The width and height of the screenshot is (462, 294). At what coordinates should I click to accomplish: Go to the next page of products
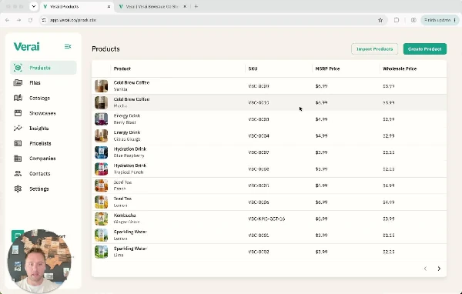[x=439, y=269]
